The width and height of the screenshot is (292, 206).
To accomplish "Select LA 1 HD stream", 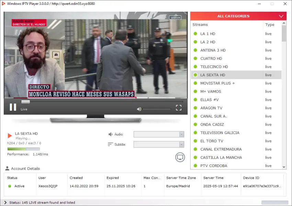I will coord(236,34).
